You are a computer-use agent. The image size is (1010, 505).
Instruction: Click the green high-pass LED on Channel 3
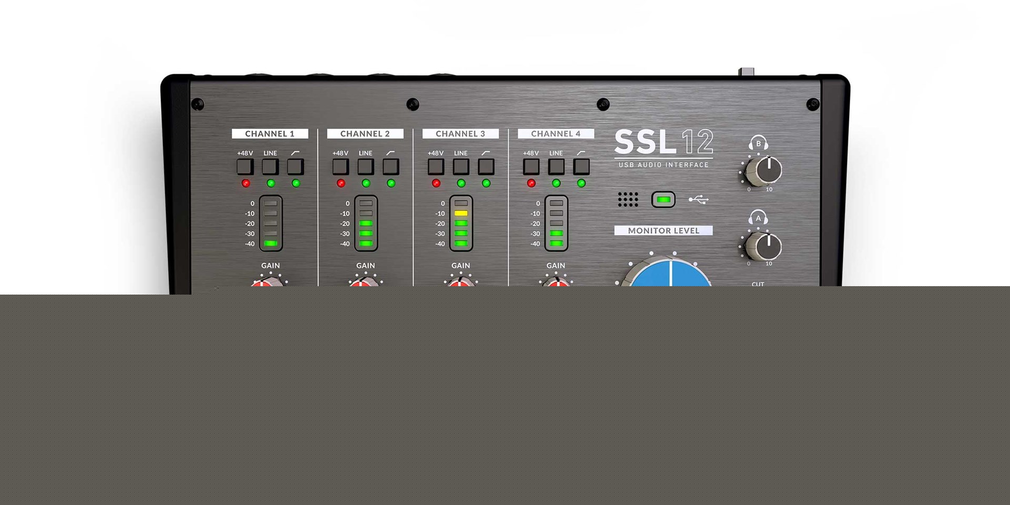click(487, 183)
